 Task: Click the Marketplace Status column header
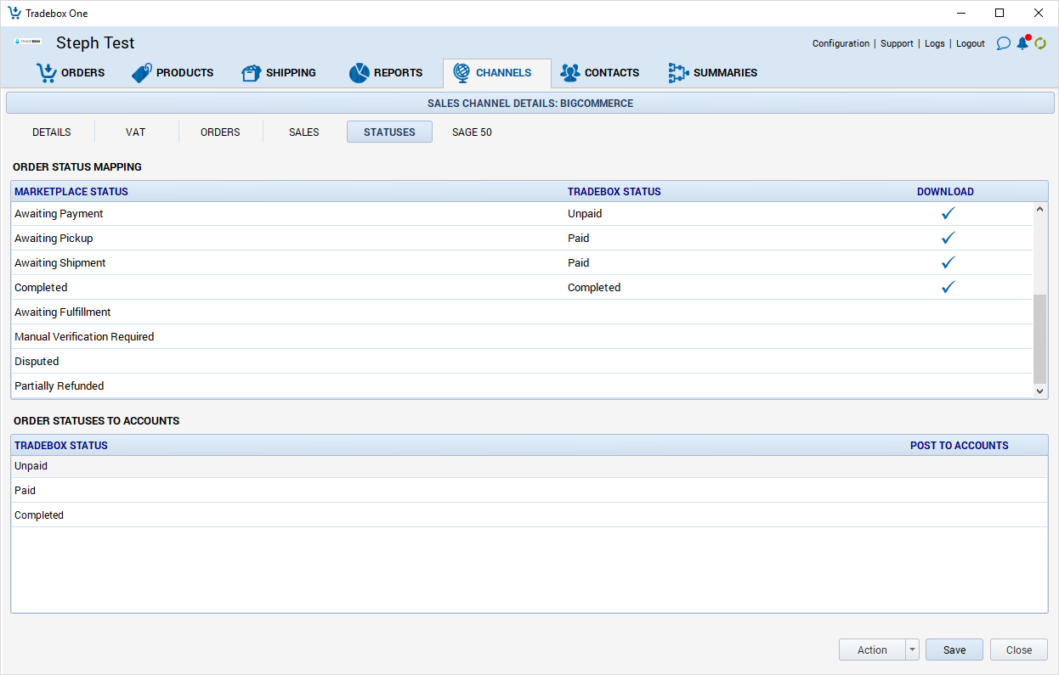pyautogui.click(x=71, y=192)
